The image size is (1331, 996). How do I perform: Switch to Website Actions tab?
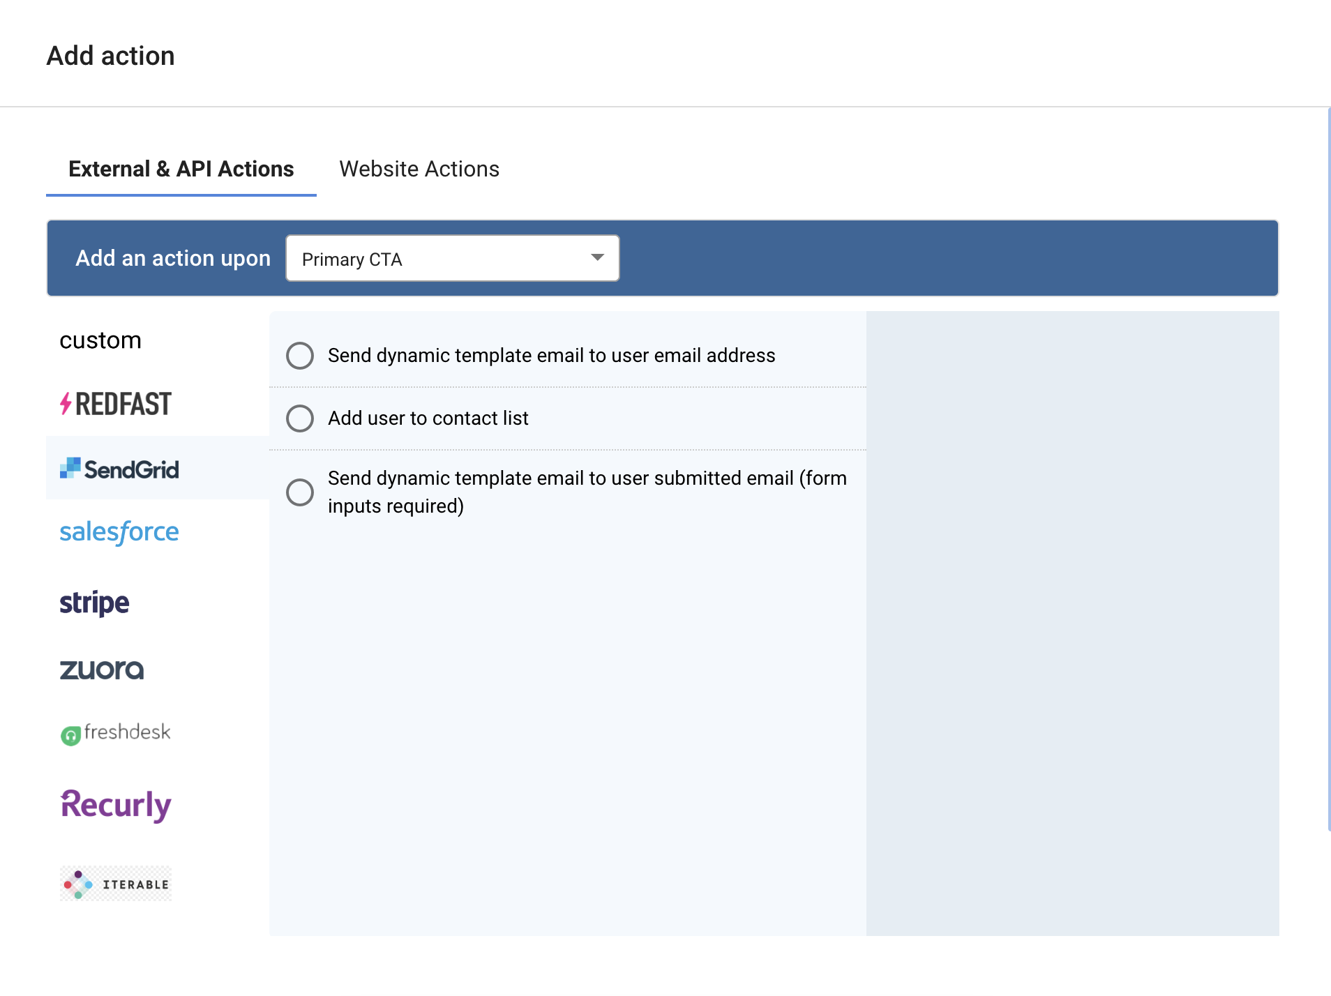[419, 169]
